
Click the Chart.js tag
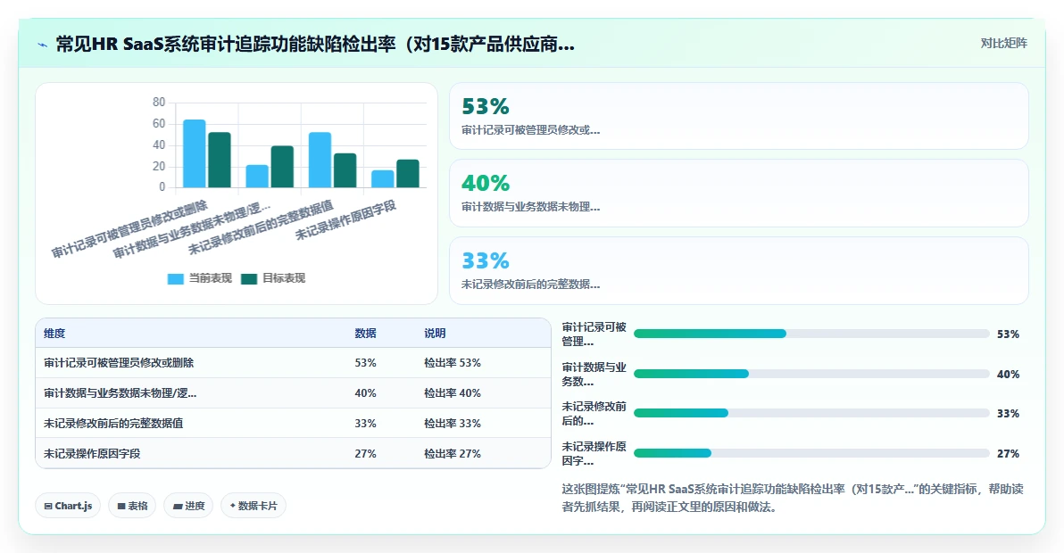(68, 506)
